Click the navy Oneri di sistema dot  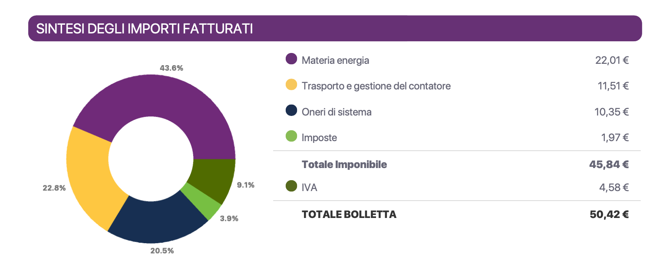pos(291,111)
